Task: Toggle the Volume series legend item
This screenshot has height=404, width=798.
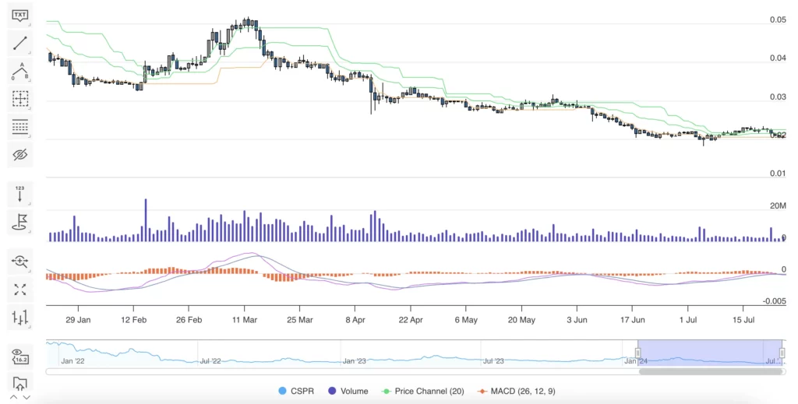Action: click(x=348, y=391)
